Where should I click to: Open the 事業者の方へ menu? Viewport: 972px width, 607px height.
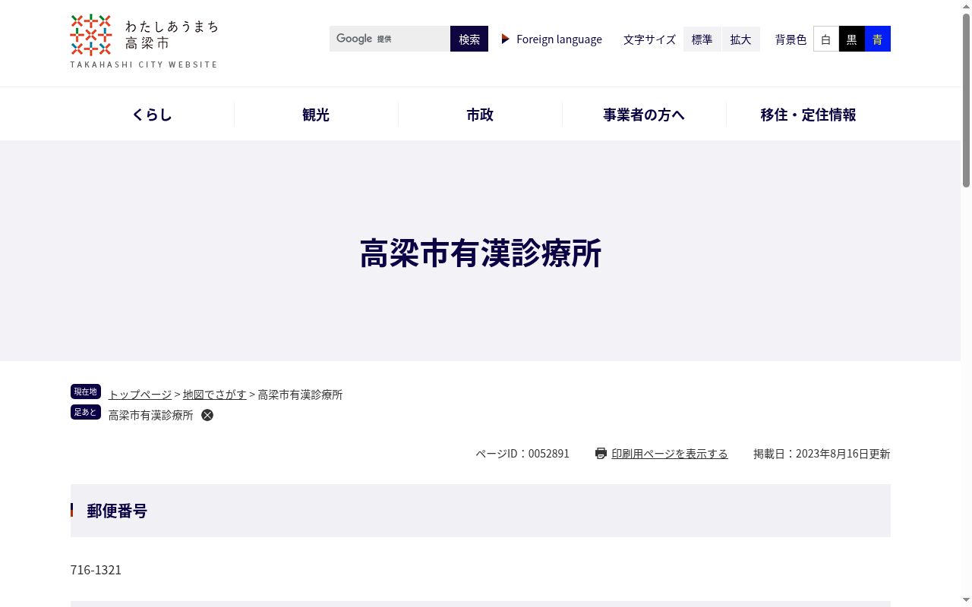(644, 115)
